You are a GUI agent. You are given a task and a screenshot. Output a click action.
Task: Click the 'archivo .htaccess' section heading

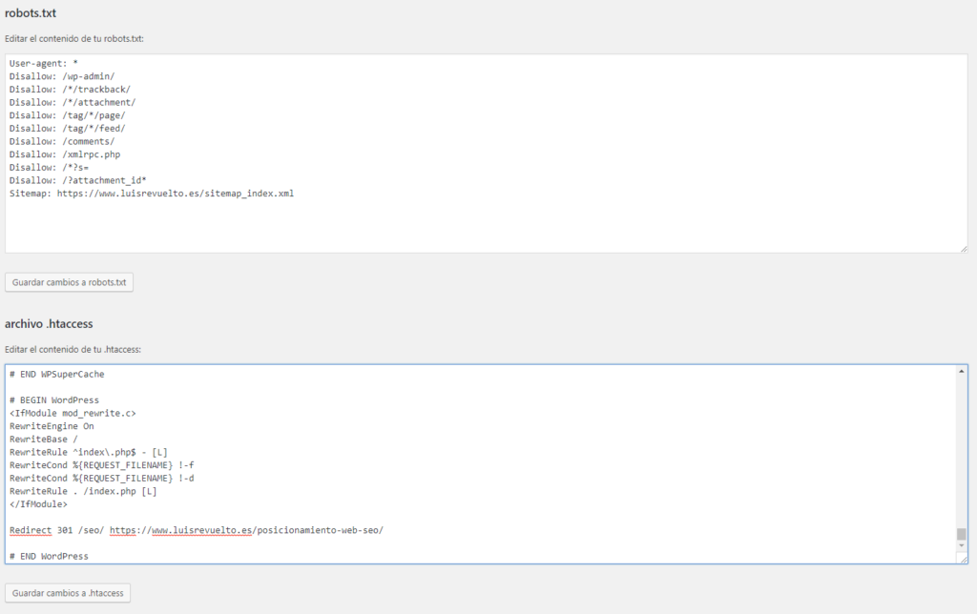point(49,324)
